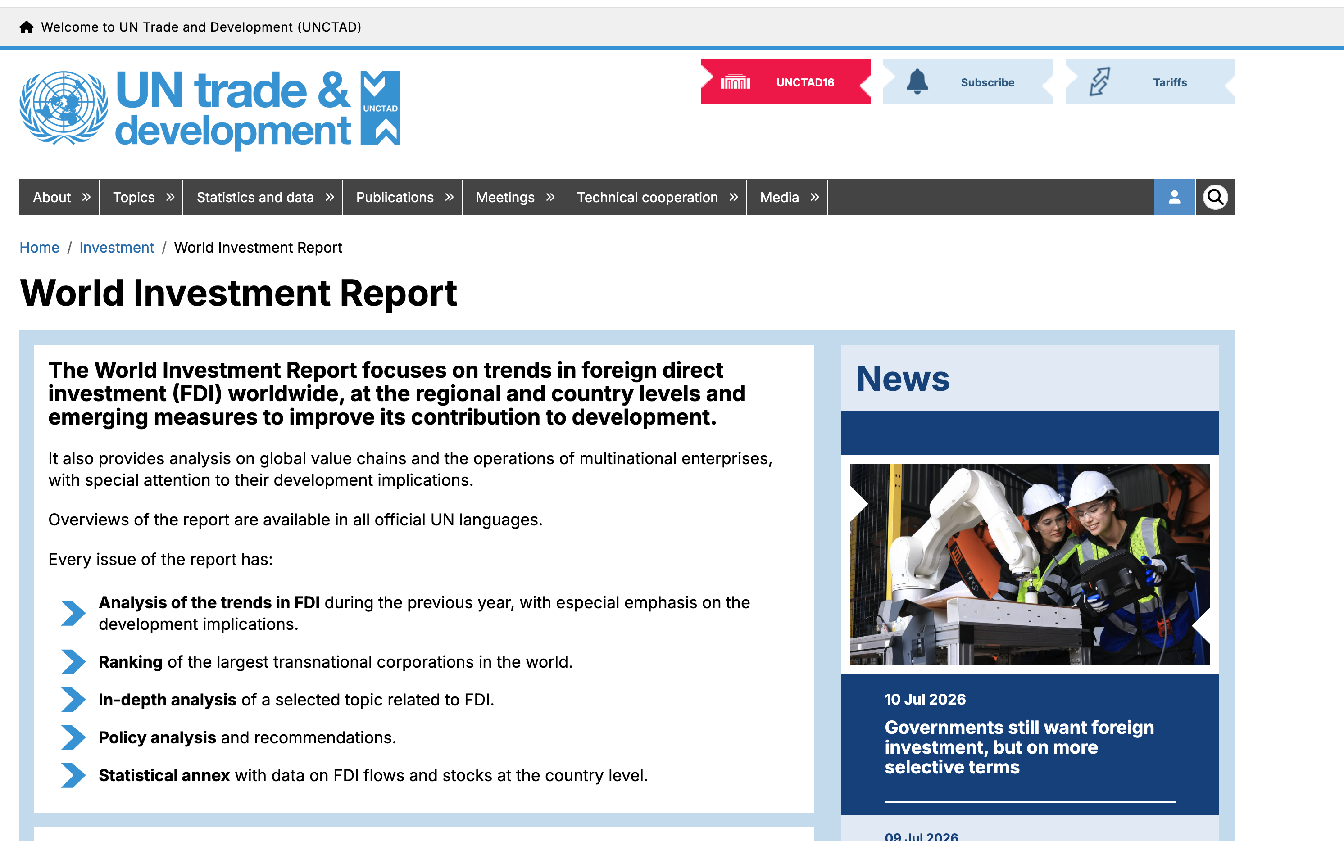Expand the Meetings menu chevron
This screenshot has width=1344, height=841.
pos(550,197)
